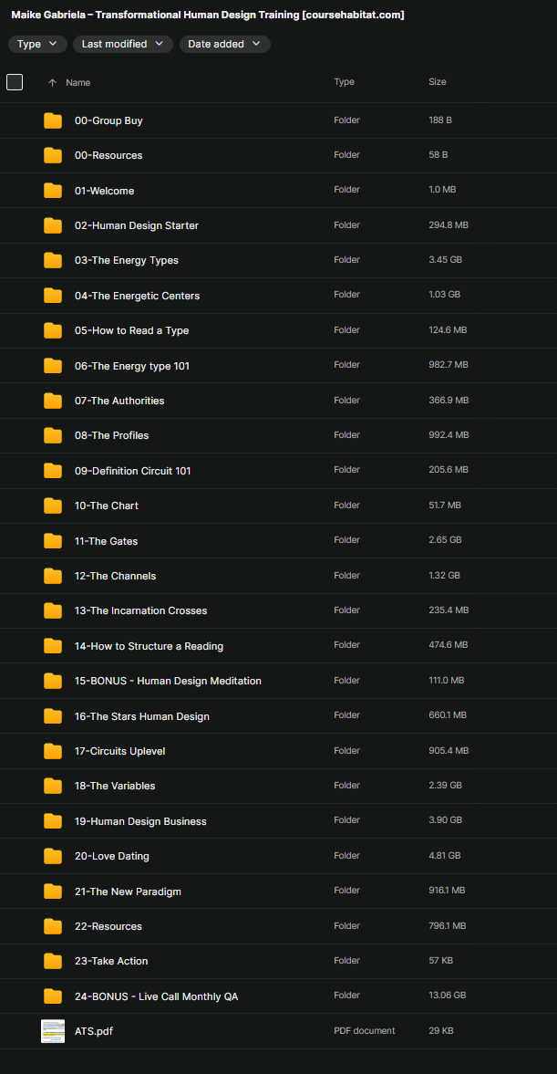
Task: Open the Date added filter dropdown
Action: coord(224,44)
